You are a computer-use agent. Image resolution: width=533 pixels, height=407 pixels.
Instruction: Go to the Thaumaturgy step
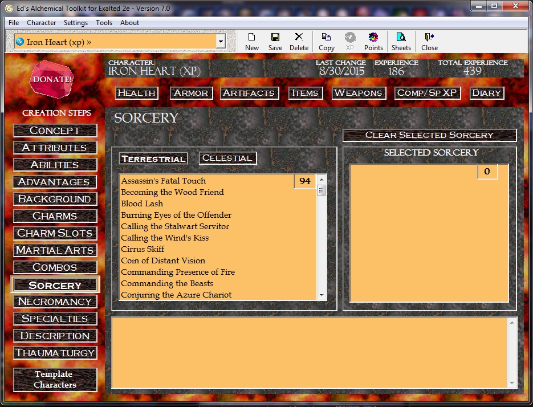coord(55,353)
